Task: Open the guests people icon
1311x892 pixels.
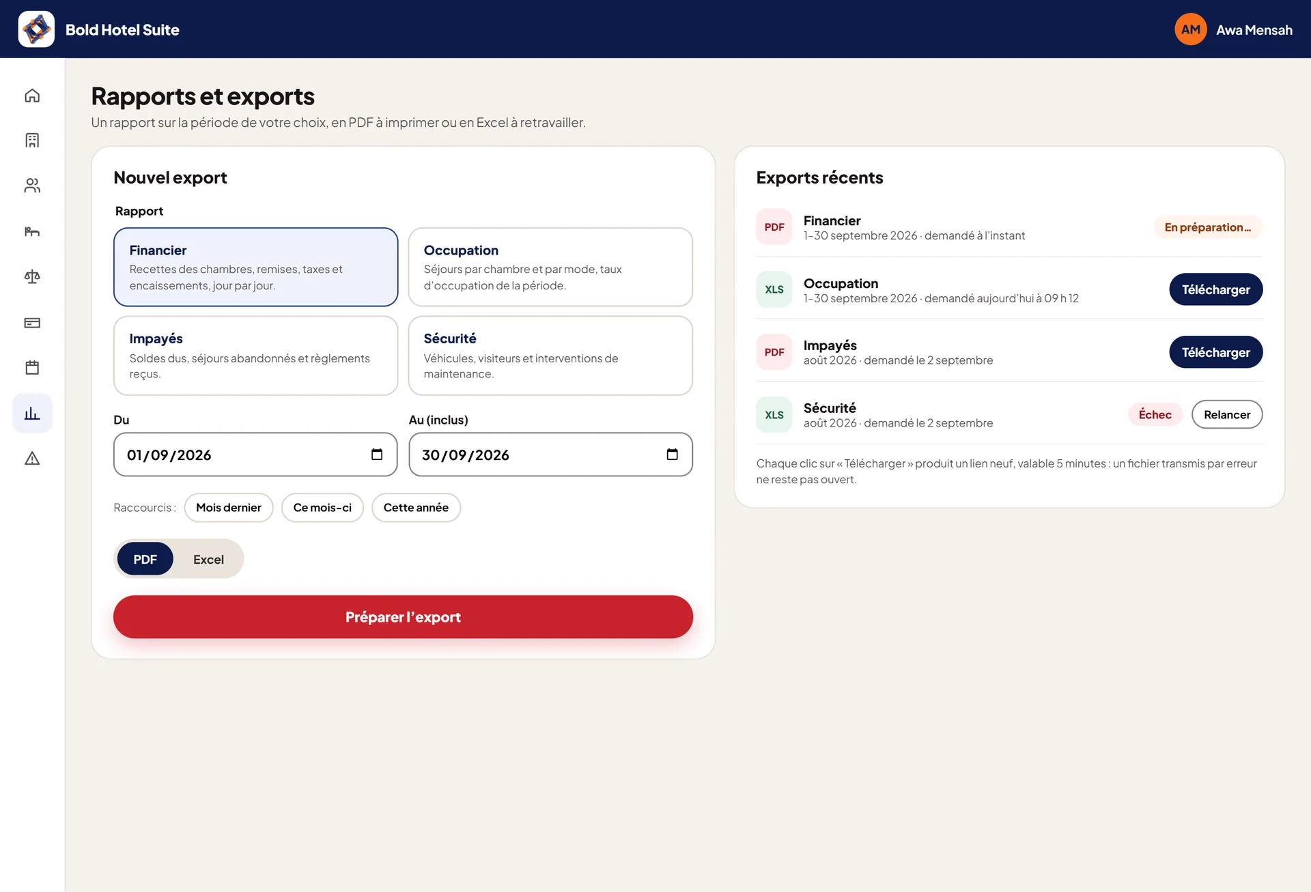Action: 32,186
